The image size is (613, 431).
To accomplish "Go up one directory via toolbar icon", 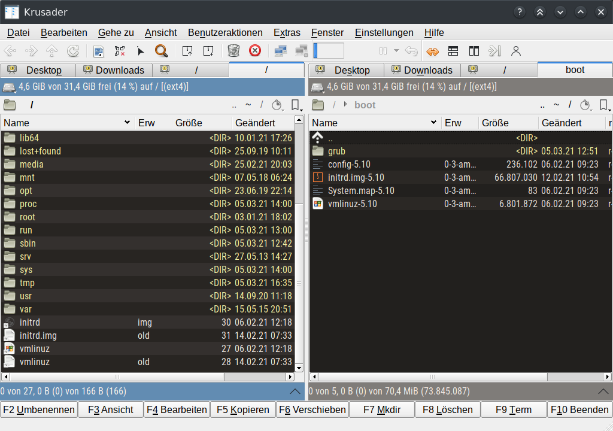I will pos(51,51).
